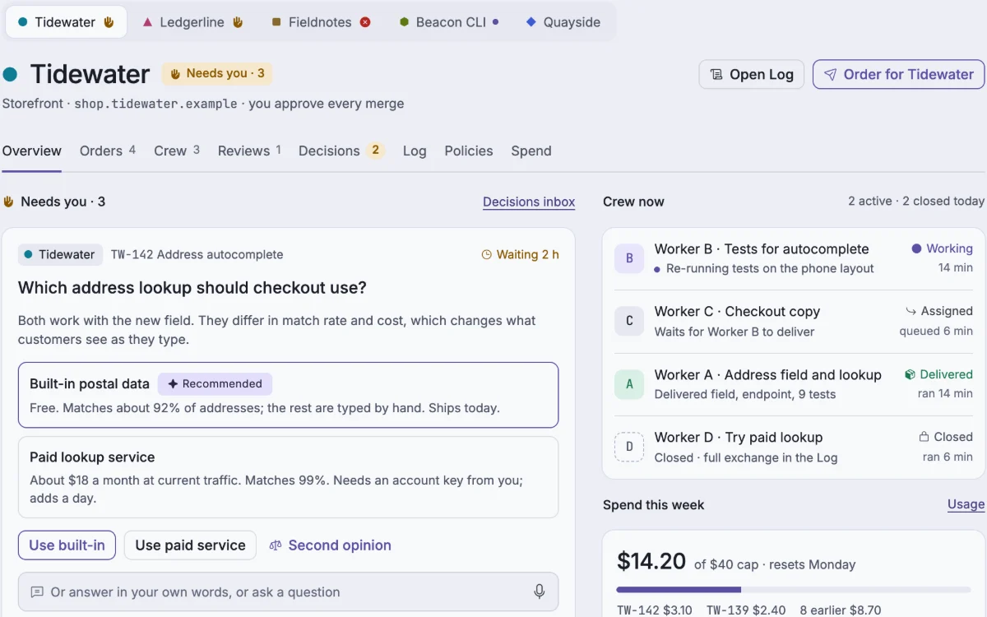This screenshot has width=987, height=617.
Task: Click the Worker C avatar icon
Action: (x=629, y=321)
